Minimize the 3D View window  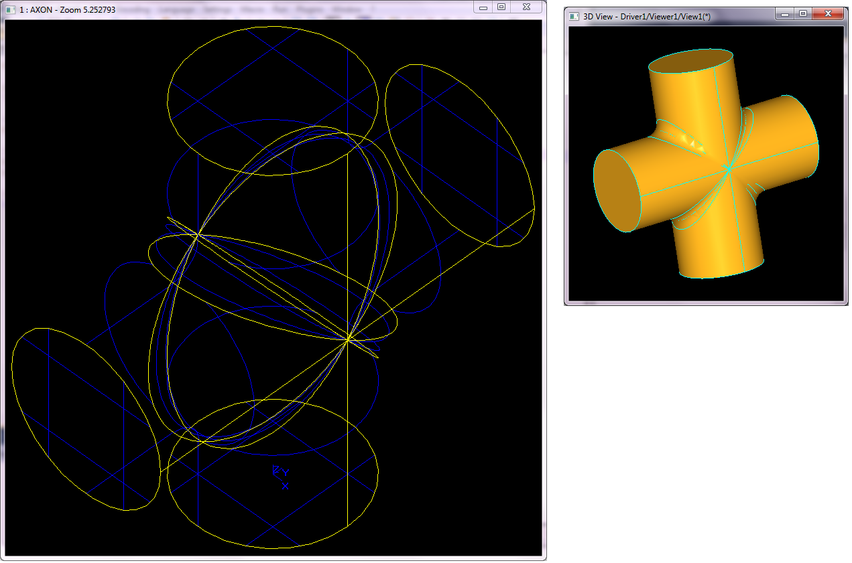(785, 13)
